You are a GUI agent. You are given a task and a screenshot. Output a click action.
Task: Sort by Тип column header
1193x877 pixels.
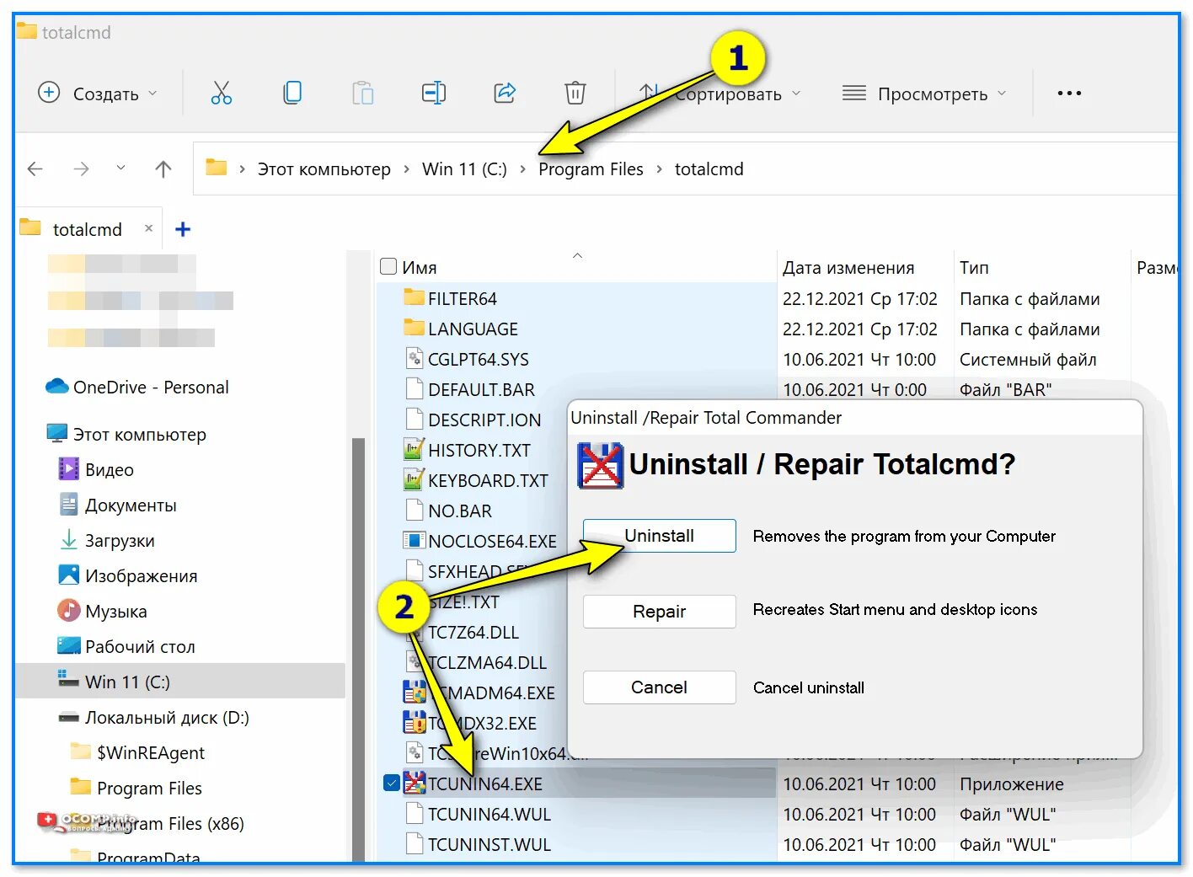[974, 268]
